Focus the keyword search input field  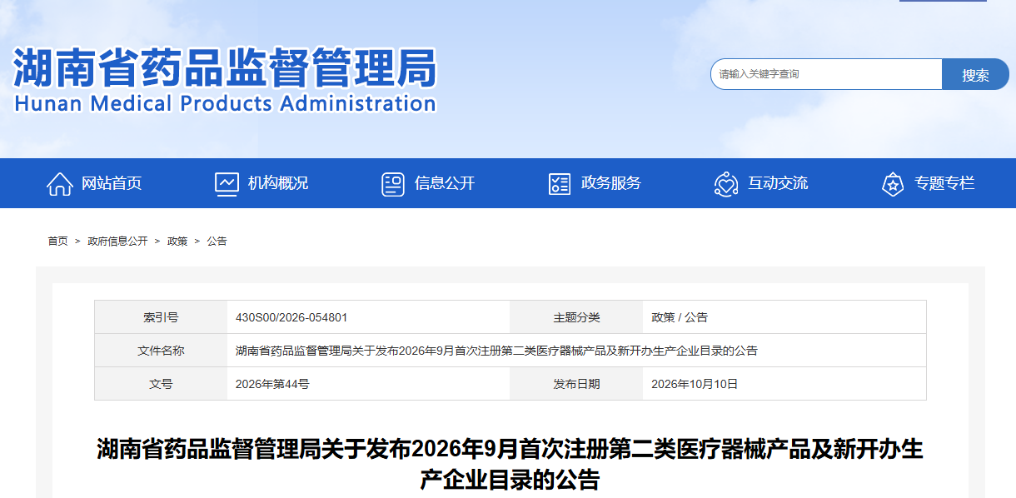point(826,74)
